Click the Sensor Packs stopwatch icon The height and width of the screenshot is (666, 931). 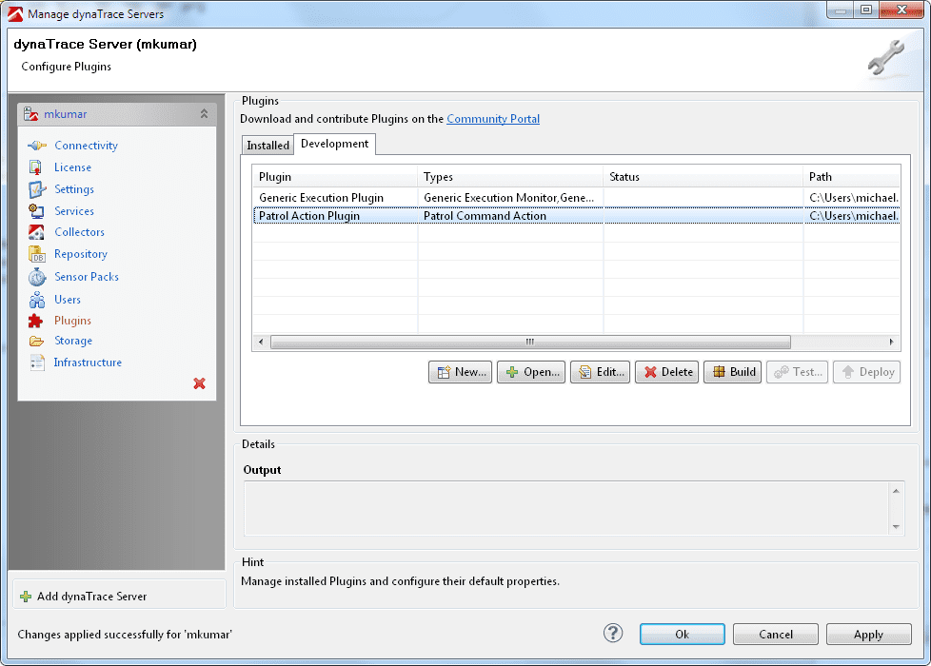(37, 277)
